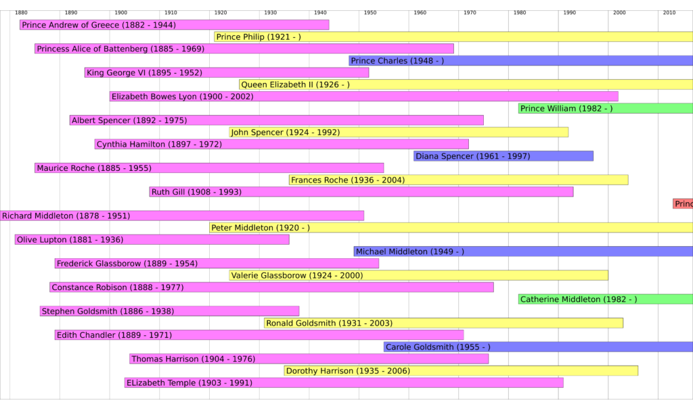Click Diana Spencer (1961 - 1997) bar
The image size is (693, 415).
point(504,156)
